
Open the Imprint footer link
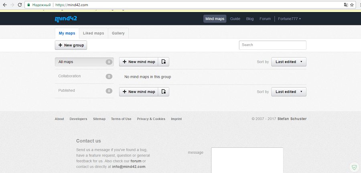176,119
